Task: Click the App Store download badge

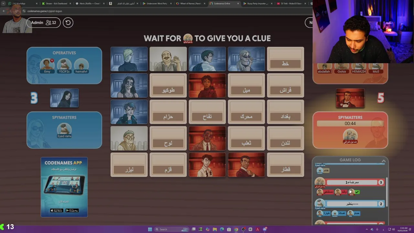Action: pyautogui.click(x=57, y=210)
